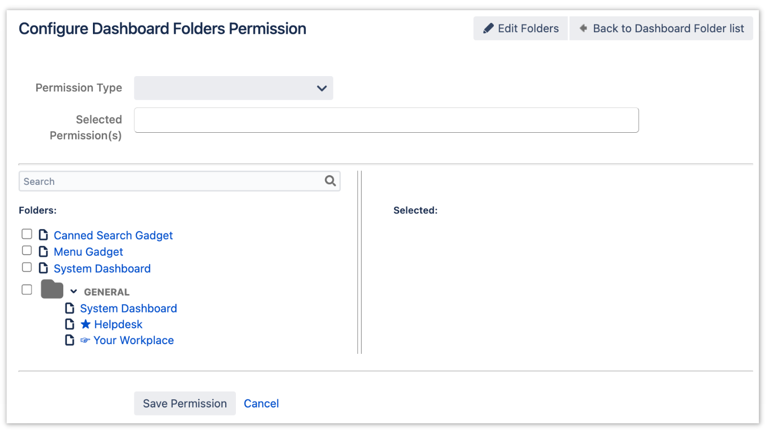Image resolution: width=766 pixels, height=434 pixels.
Task: Click the gray GENERAL folder icon
Action: [52, 290]
